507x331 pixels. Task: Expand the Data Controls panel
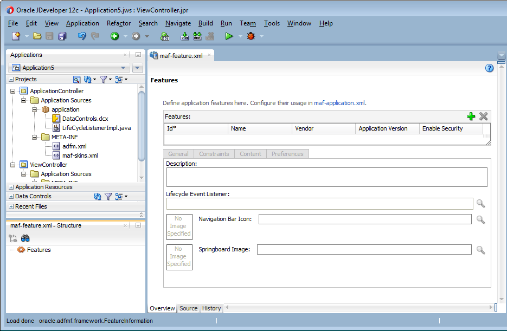click(x=11, y=197)
